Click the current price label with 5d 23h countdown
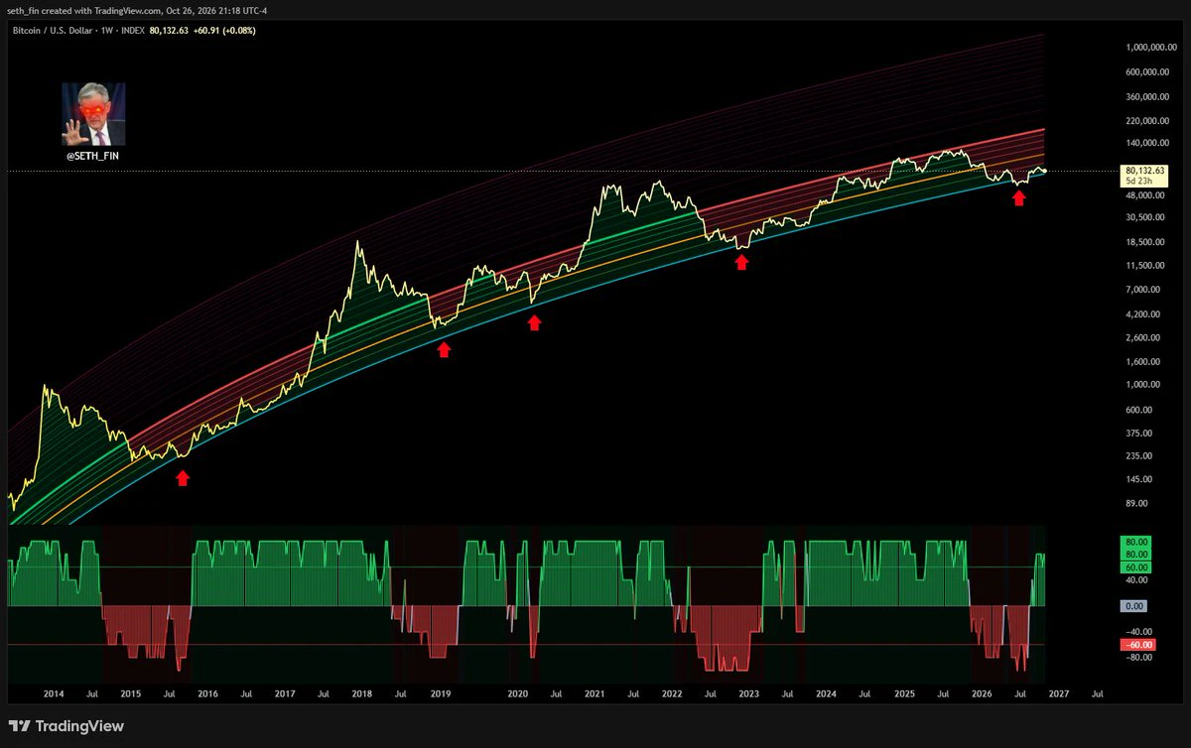Image resolution: width=1191 pixels, height=748 pixels. (1142, 176)
